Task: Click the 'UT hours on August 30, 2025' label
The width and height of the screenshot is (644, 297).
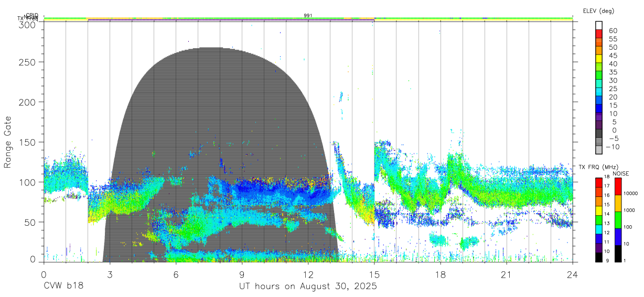Action: [308, 286]
